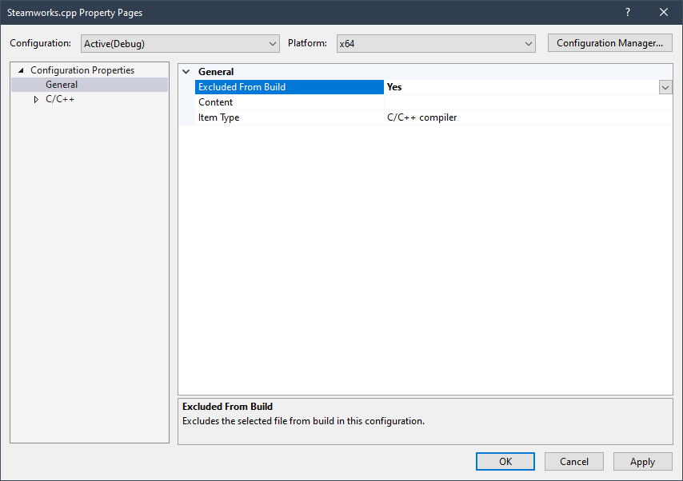Expand the C/C++ tree node arrow
This screenshot has height=481, width=683.
(36, 100)
